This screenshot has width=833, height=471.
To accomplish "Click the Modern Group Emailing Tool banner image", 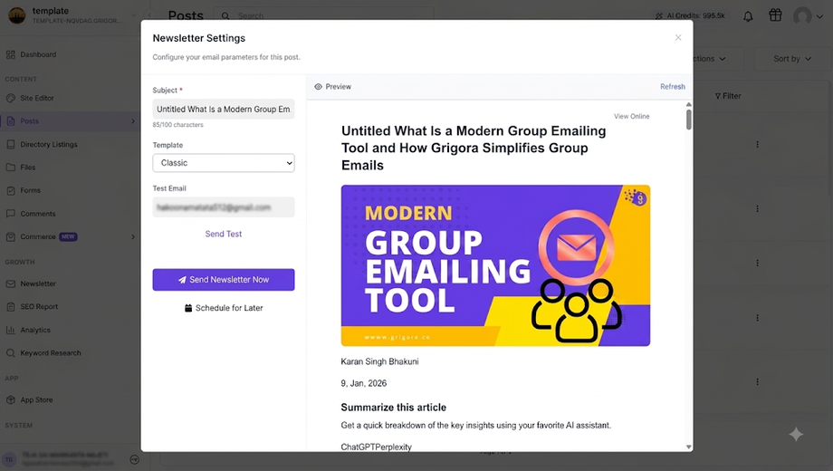I will point(495,265).
